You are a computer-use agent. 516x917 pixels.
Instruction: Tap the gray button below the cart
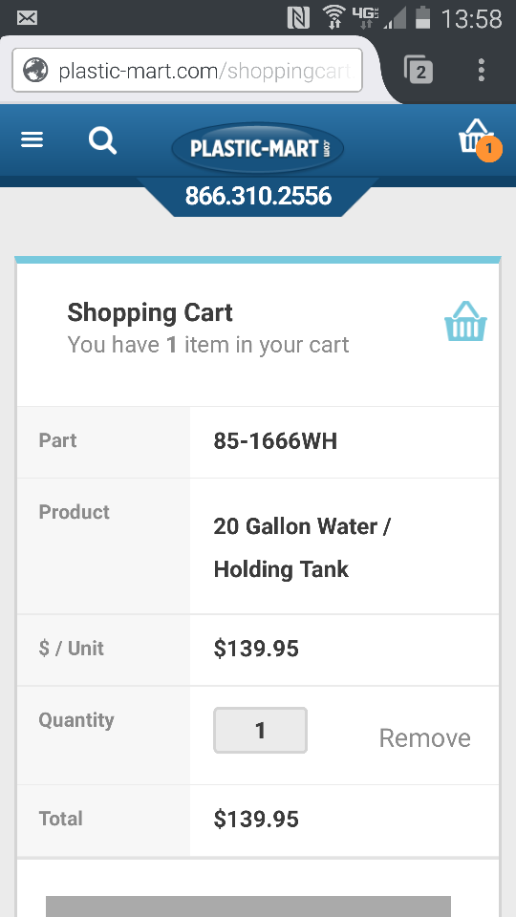(248, 906)
